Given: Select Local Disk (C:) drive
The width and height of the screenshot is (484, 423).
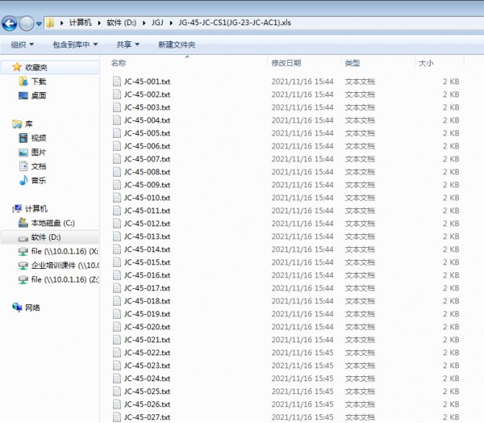Looking at the screenshot, I should point(52,223).
